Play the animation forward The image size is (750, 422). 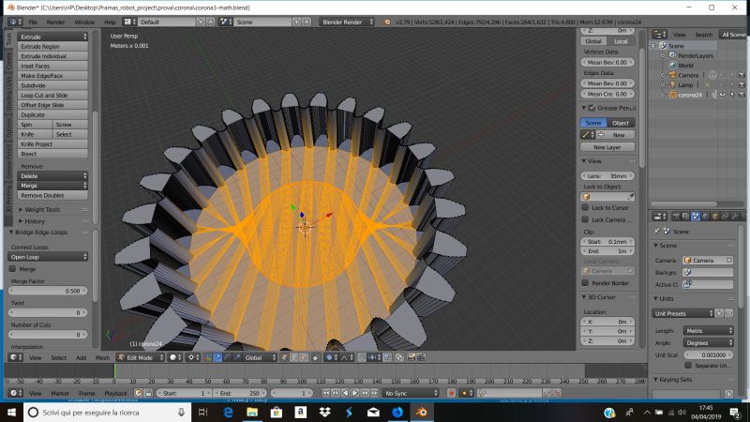click(355, 393)
